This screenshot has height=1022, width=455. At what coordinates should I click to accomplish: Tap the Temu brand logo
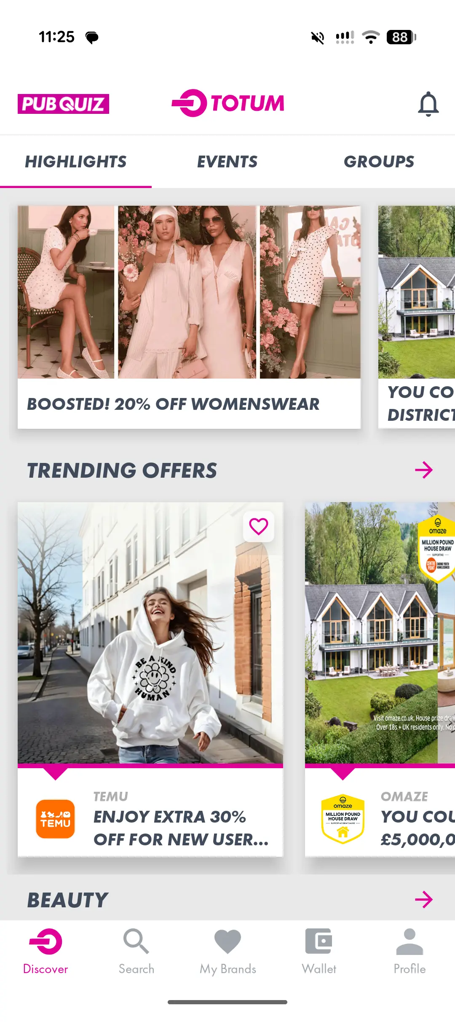click(56, 819)
